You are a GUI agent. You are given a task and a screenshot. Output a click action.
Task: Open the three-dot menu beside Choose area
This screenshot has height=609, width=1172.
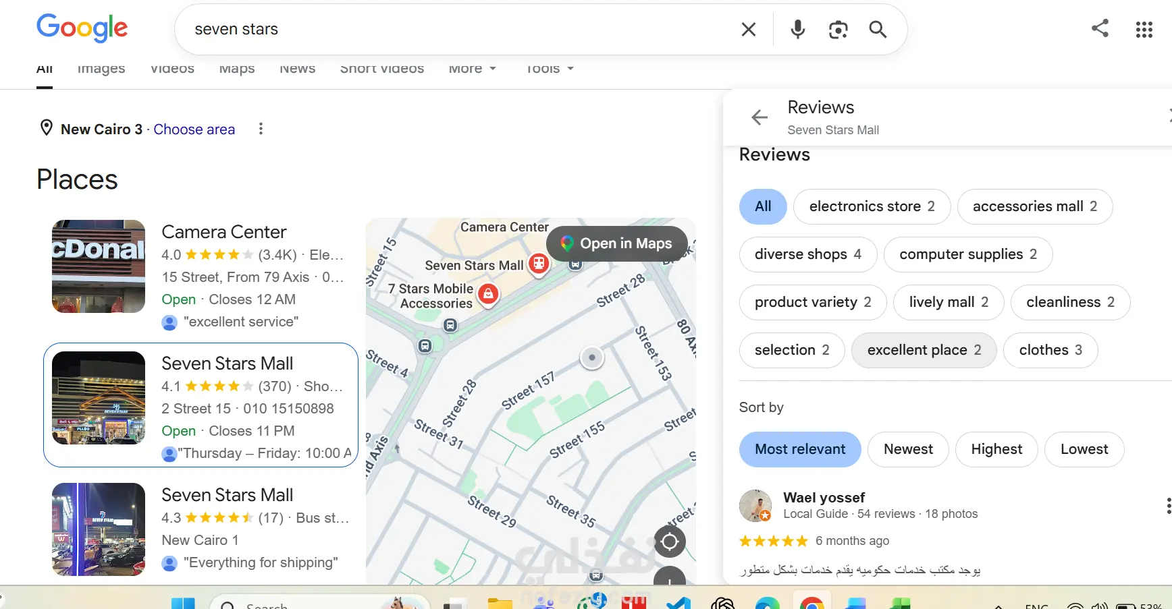pos(261,129)
